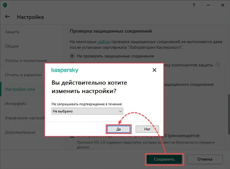Minimize the Kaspersky settings window
This screenshot has width=230, height=169.
208,5
